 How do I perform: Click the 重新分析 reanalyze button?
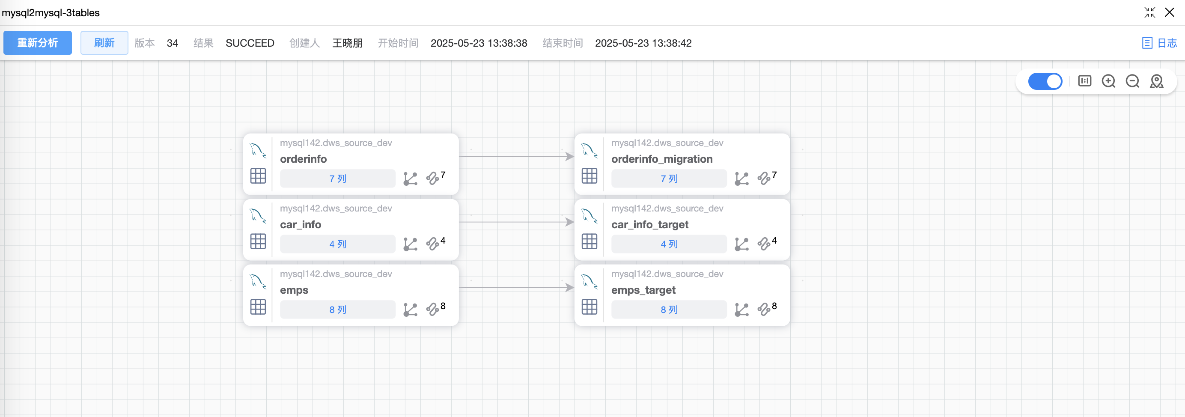click(37, 43)
